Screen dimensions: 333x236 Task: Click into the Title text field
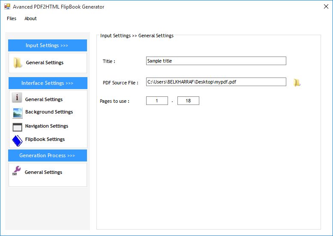[216, 61]
